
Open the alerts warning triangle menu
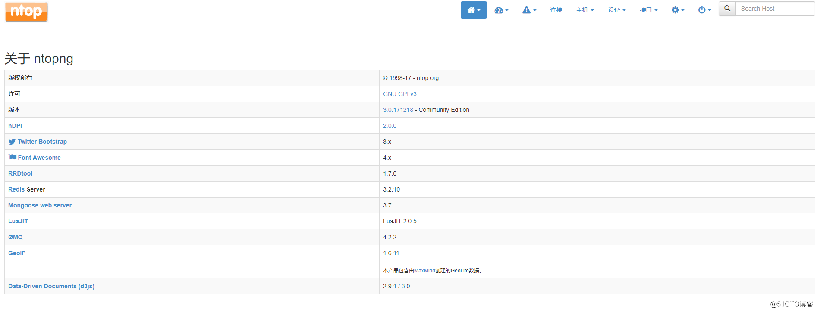pyautogui.click(x=529, y=10)
